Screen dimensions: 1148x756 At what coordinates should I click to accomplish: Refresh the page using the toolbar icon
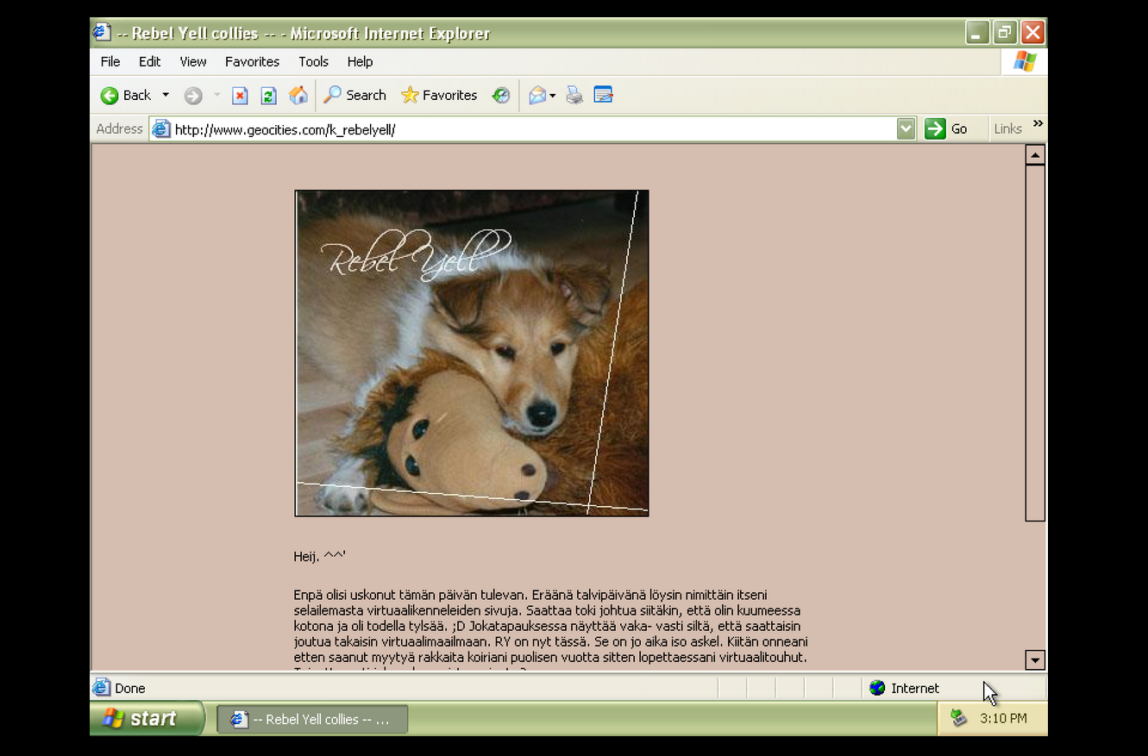click(268, 96)
